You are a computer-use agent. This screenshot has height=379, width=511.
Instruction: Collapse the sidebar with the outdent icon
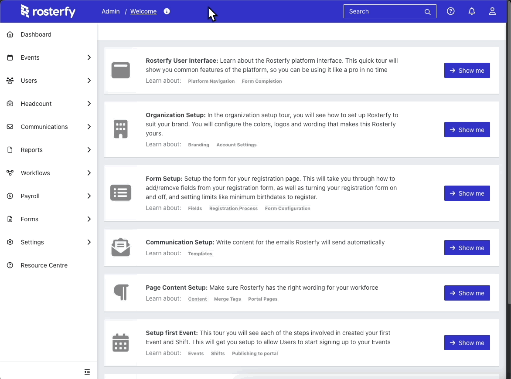pyautogui.click(x=87, y=372)
